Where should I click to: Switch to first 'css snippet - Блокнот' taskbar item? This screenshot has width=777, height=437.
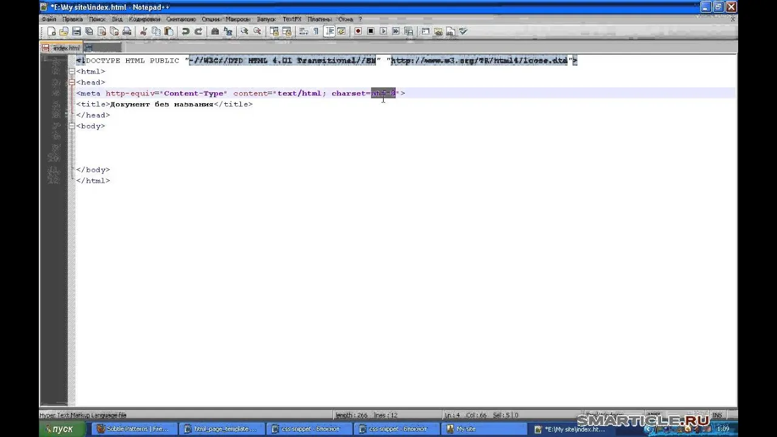coord(310,429)
